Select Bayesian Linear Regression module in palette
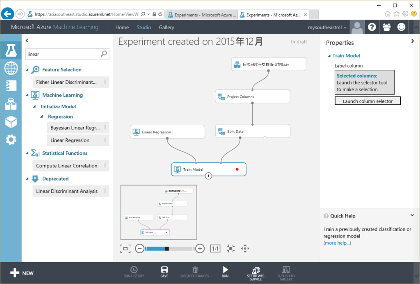This screenshot has width=420, height=284. coord(78,128)
